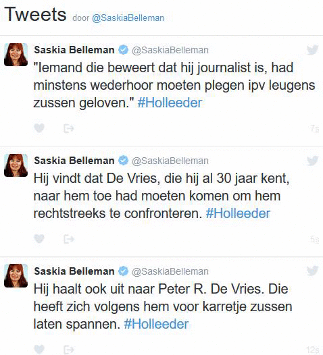Click Saskia Belleman name on first tweet
Image resolution: width=323 pixels, height=355 pixels.
click(x=74, y=50)
